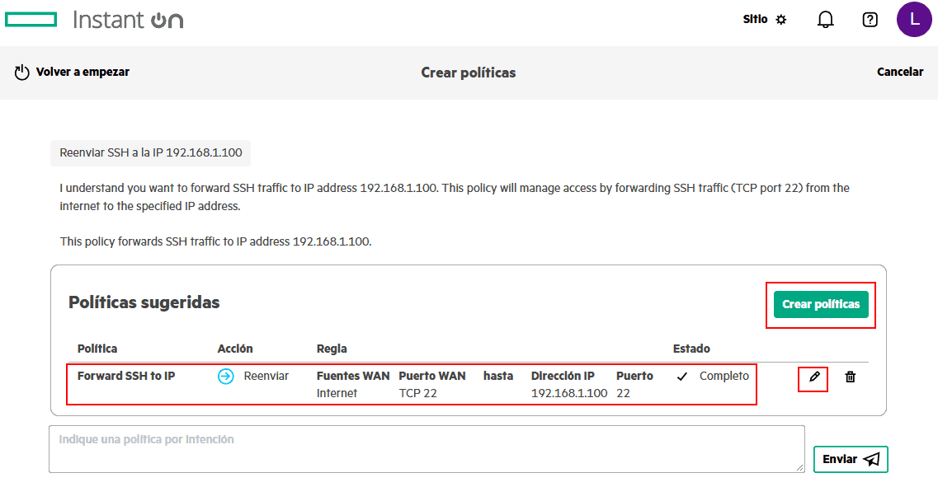Click the HPE green rectangle logo
The height and width of the screenshot is (487, 938).
31,20
